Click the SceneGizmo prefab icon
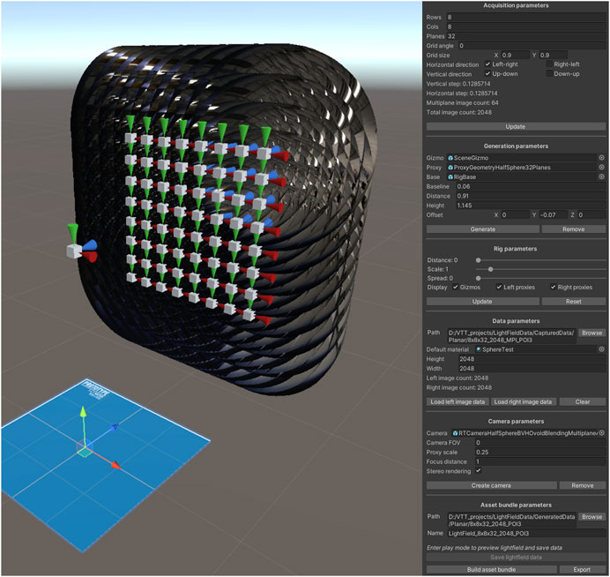This screenshot has height=577, width=610. coord(450,158)
